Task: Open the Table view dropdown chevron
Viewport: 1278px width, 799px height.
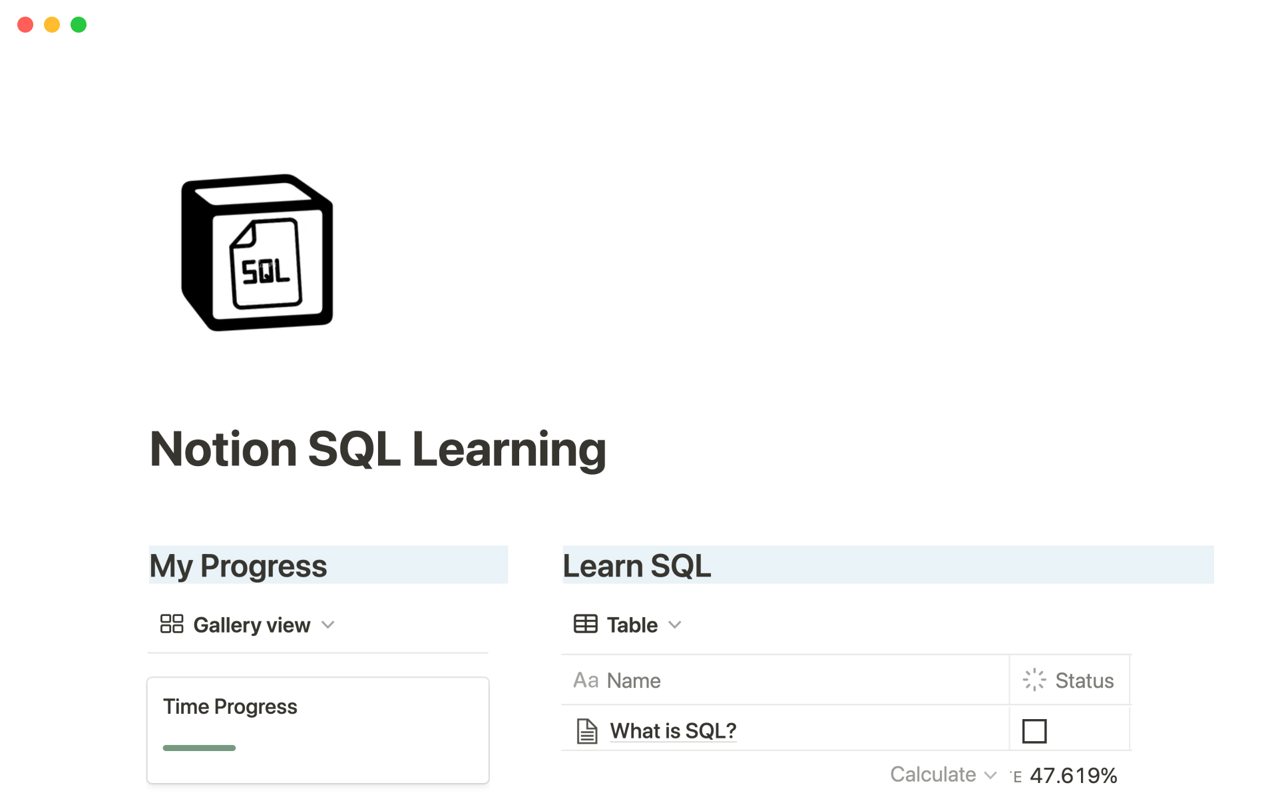Action: pyautogui.click(x=675, y=625)
